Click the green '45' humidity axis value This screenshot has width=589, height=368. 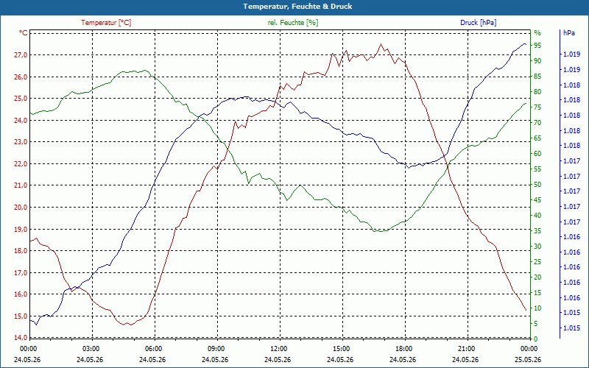click(x=537, y=200)
